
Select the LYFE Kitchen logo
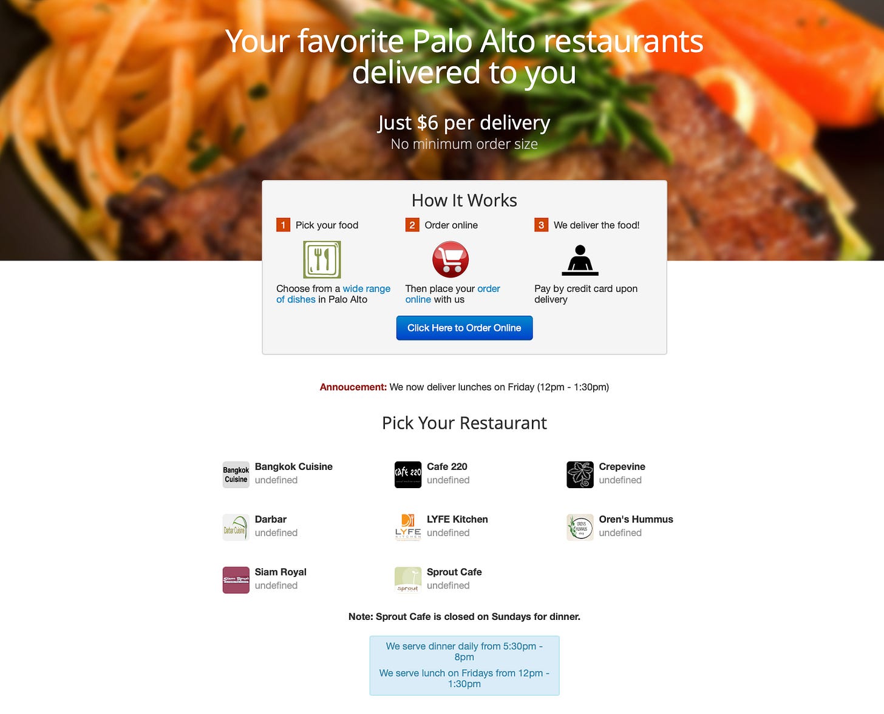point(408,528)
